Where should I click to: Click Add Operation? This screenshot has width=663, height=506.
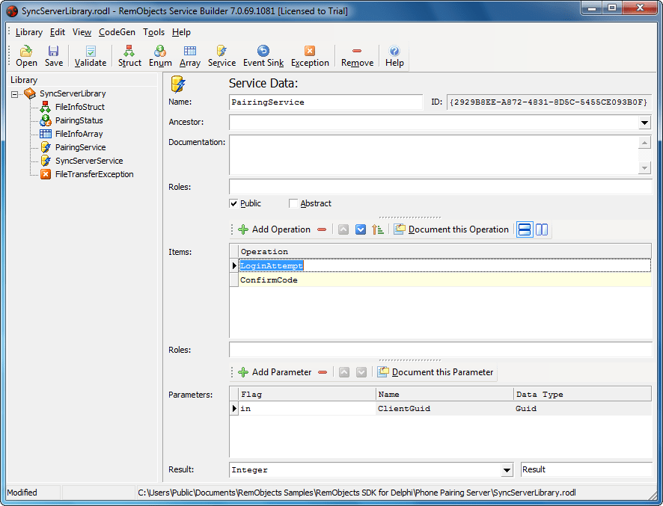coord(275,229)
